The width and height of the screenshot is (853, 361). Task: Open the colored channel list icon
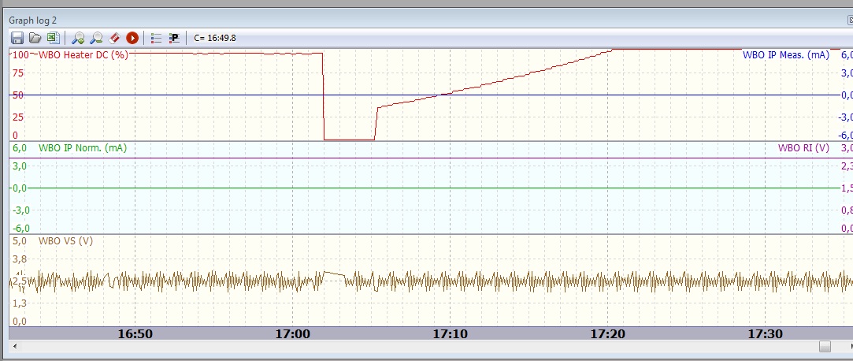[x=156, y=37]
